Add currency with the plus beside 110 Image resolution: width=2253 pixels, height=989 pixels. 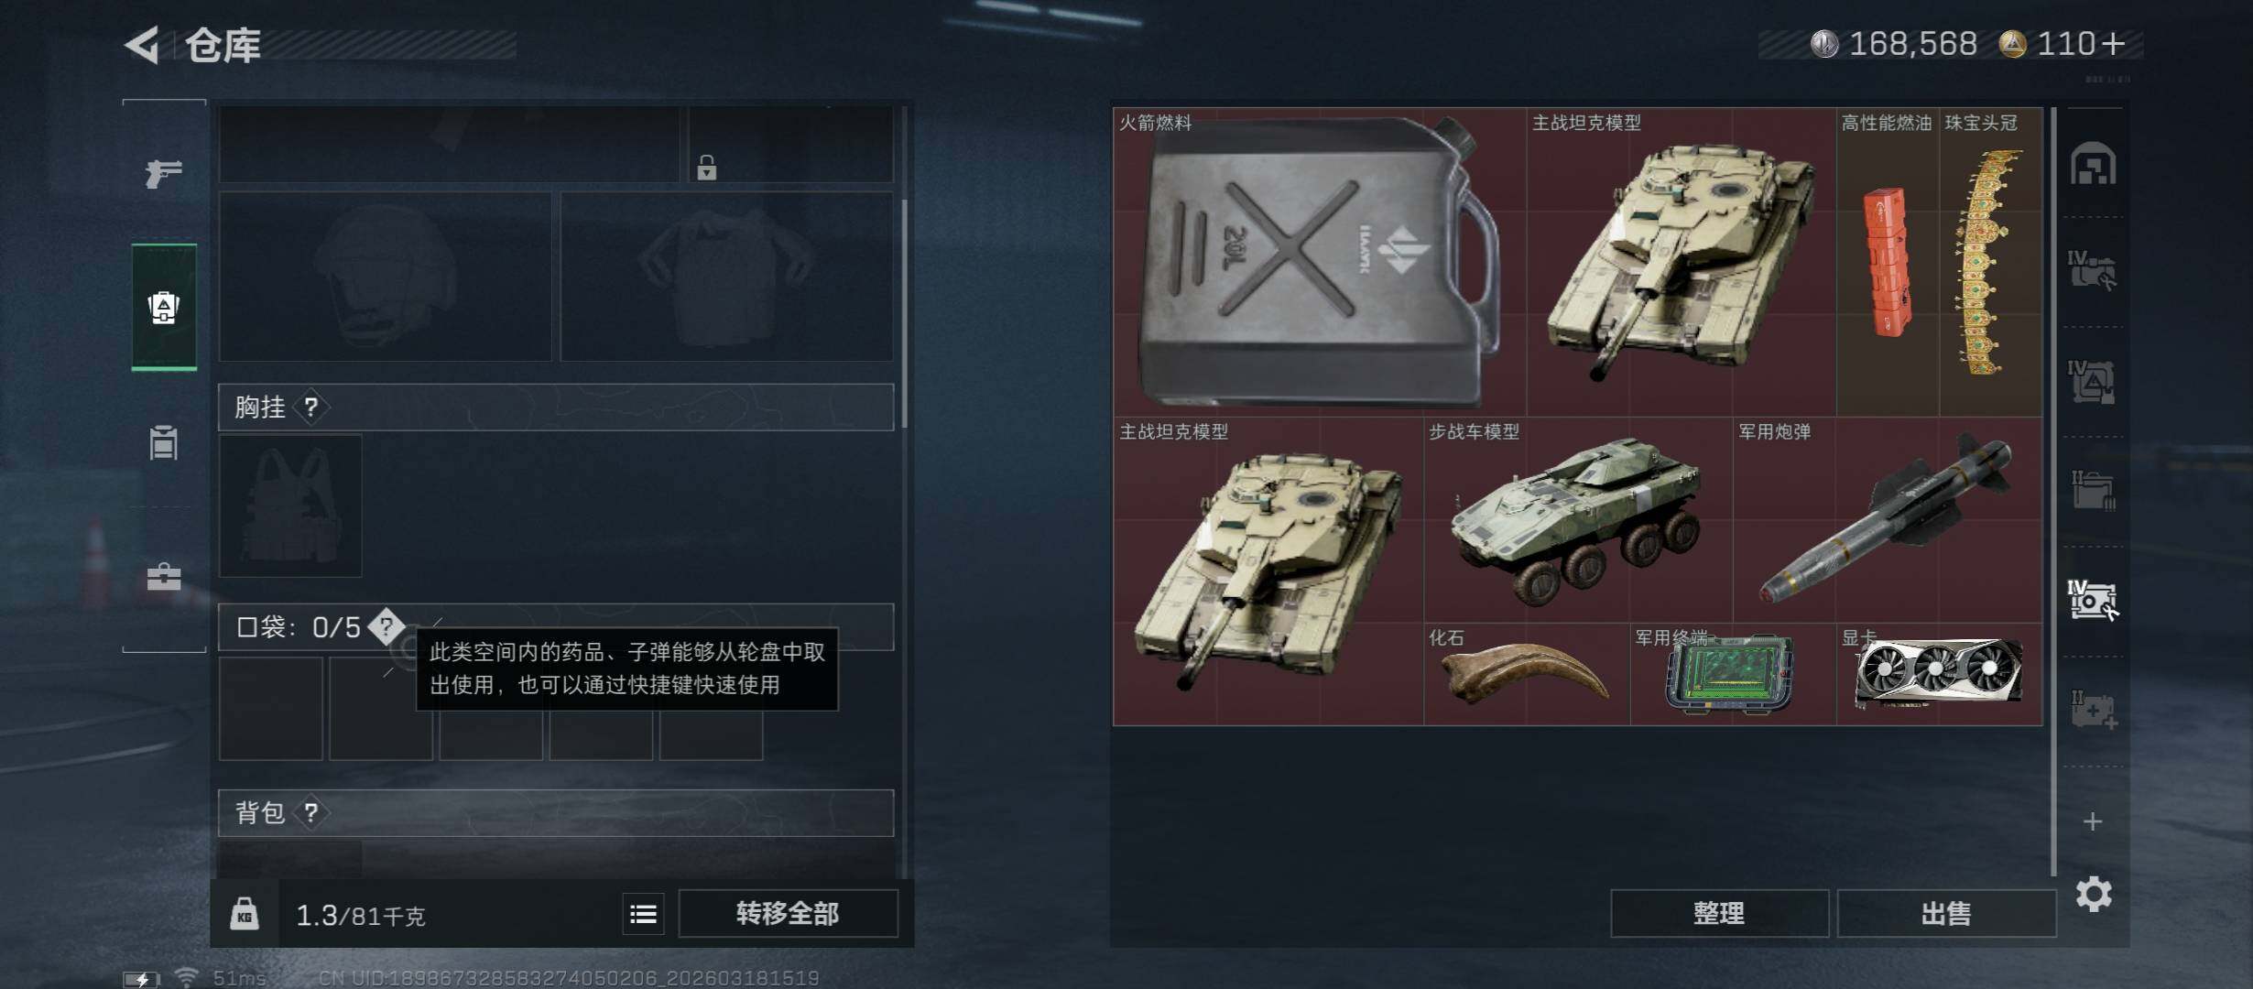pos(2114,44)
